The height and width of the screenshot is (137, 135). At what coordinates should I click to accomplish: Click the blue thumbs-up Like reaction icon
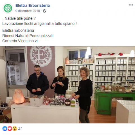pyautogui.click(x=5, y=129)
